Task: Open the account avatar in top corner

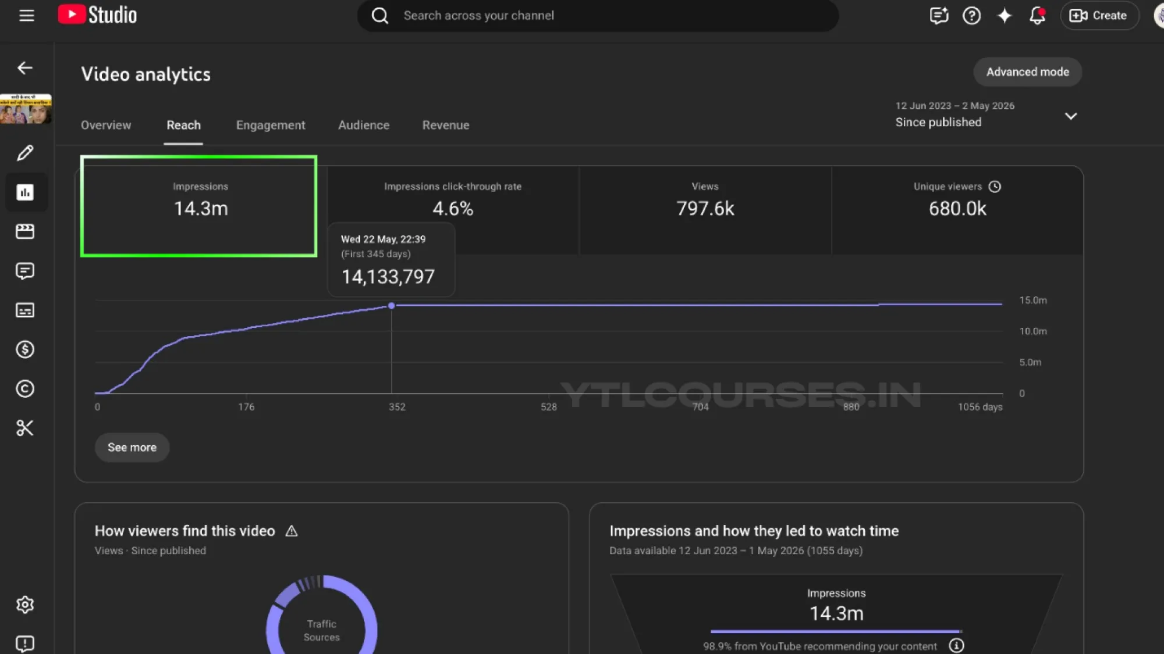Action: pos(1158,16)
